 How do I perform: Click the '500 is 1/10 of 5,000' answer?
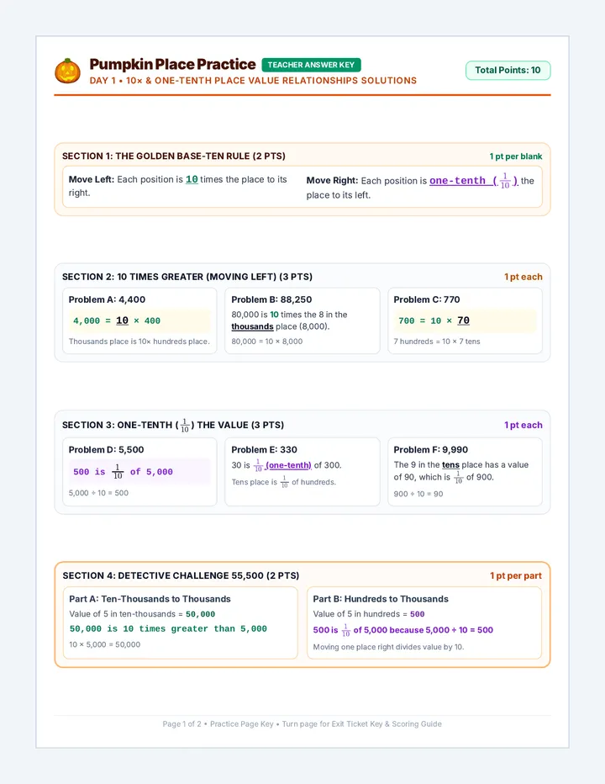123,472
